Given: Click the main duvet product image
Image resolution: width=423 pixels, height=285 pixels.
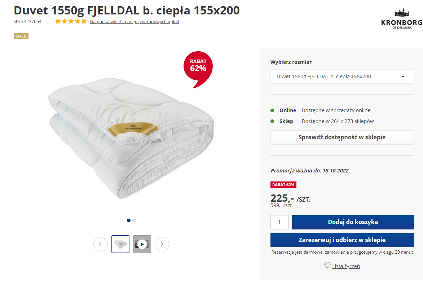Looking at the screenshot, I should (x=132, y=141).
